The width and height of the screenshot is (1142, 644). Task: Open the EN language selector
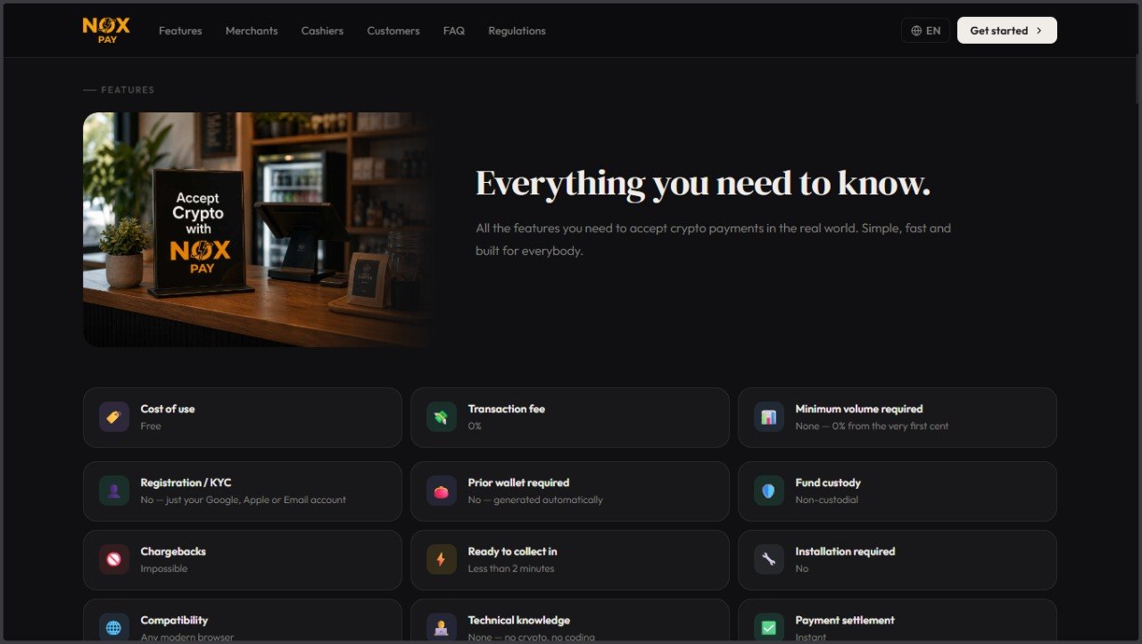click(x=925, y=30)
